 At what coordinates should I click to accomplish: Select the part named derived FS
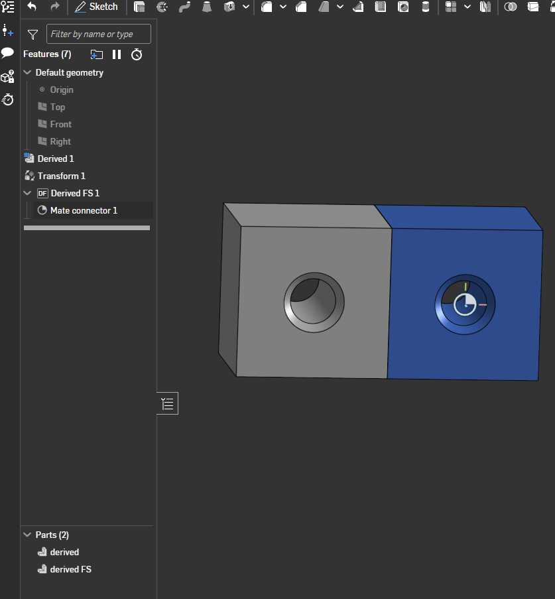(71, 569)
